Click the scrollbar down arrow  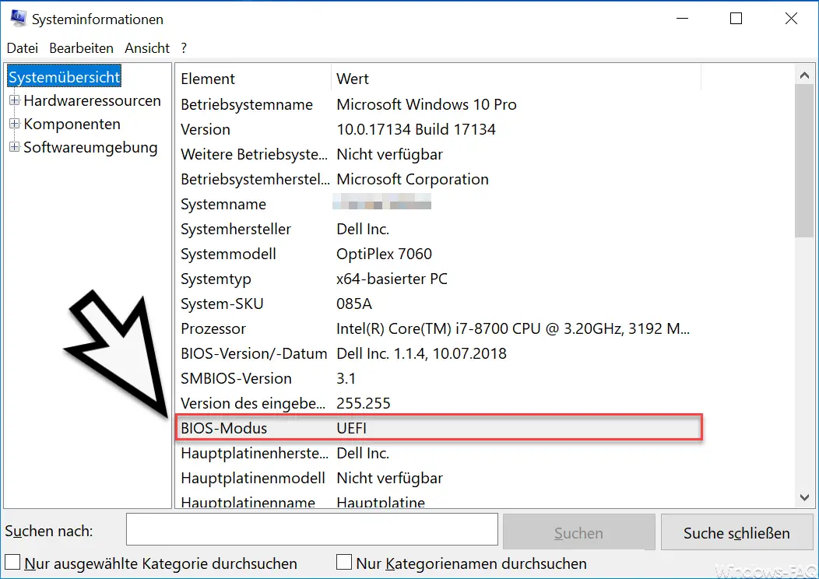804,497
